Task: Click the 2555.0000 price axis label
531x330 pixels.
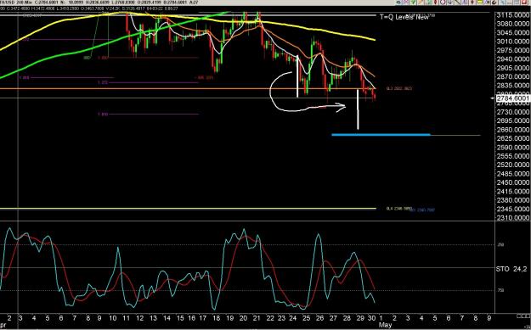Action: [512, 156]
